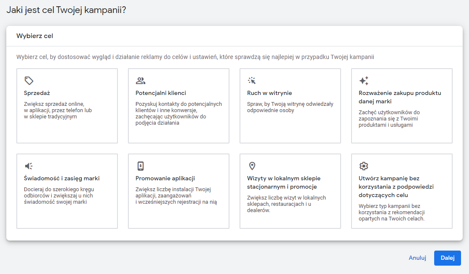Choose the Potencjalni klienci goal heading

tap(161, 93)
